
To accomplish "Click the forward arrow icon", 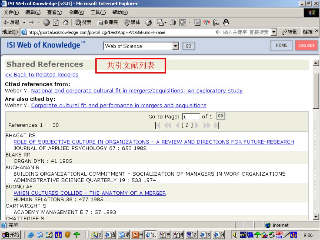I will [x=32, y=22].
